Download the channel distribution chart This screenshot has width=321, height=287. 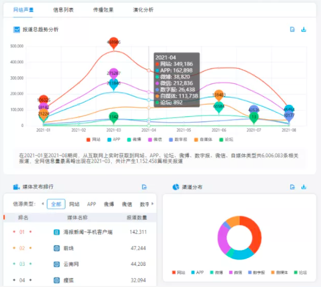click(x=304, y=187)
